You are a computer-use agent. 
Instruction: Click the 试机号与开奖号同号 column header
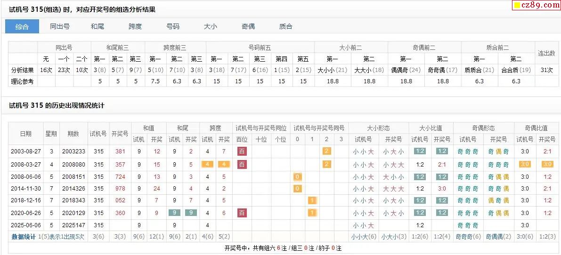319,128
